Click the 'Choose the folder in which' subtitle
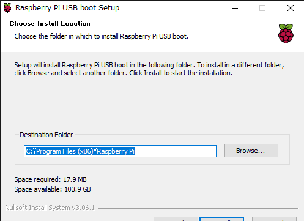 (101, 36)
